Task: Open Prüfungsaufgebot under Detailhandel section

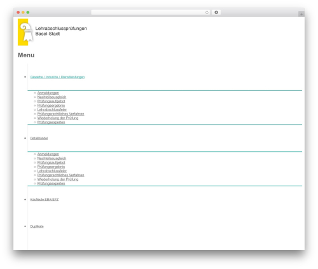Action: click(51, 163)
